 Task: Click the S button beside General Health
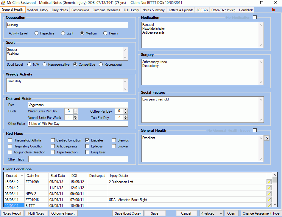coord(267,138)
